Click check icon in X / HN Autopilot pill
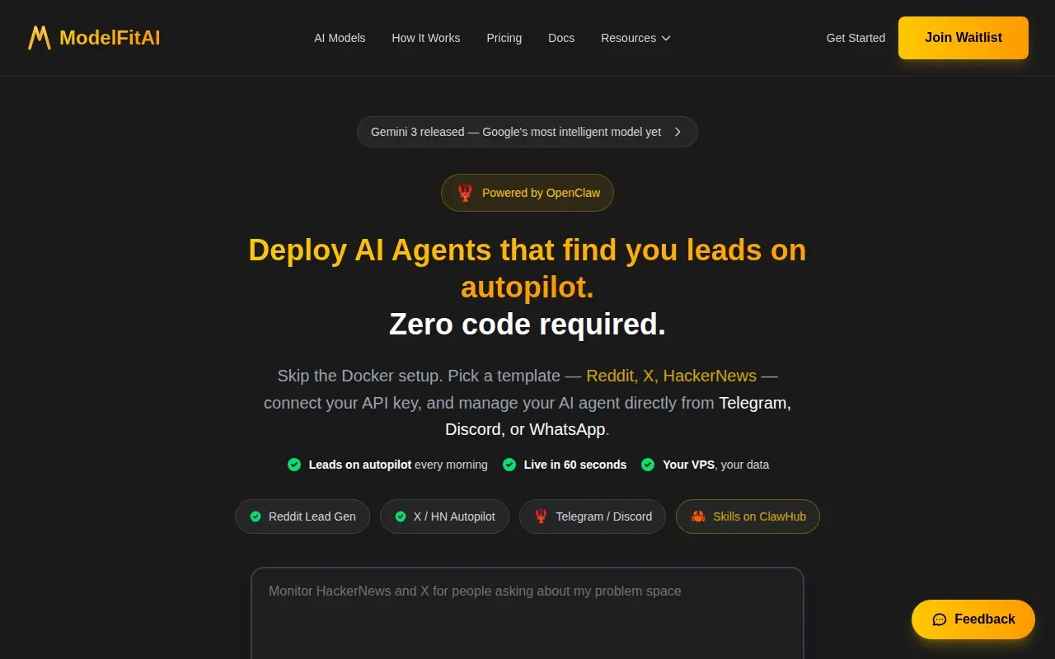This screenshot has height=659, width=1055. [401, 516]
